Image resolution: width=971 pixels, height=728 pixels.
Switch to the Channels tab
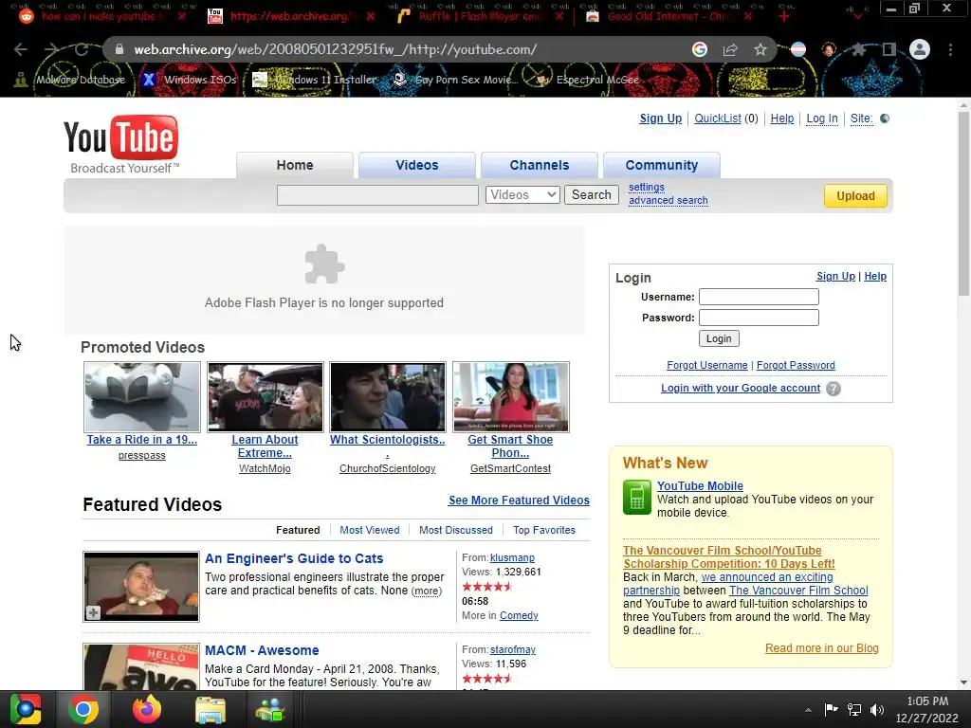tap(540, 165)
